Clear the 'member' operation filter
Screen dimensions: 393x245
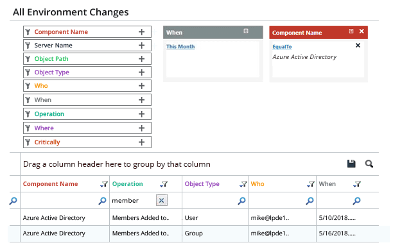(162, 200)
